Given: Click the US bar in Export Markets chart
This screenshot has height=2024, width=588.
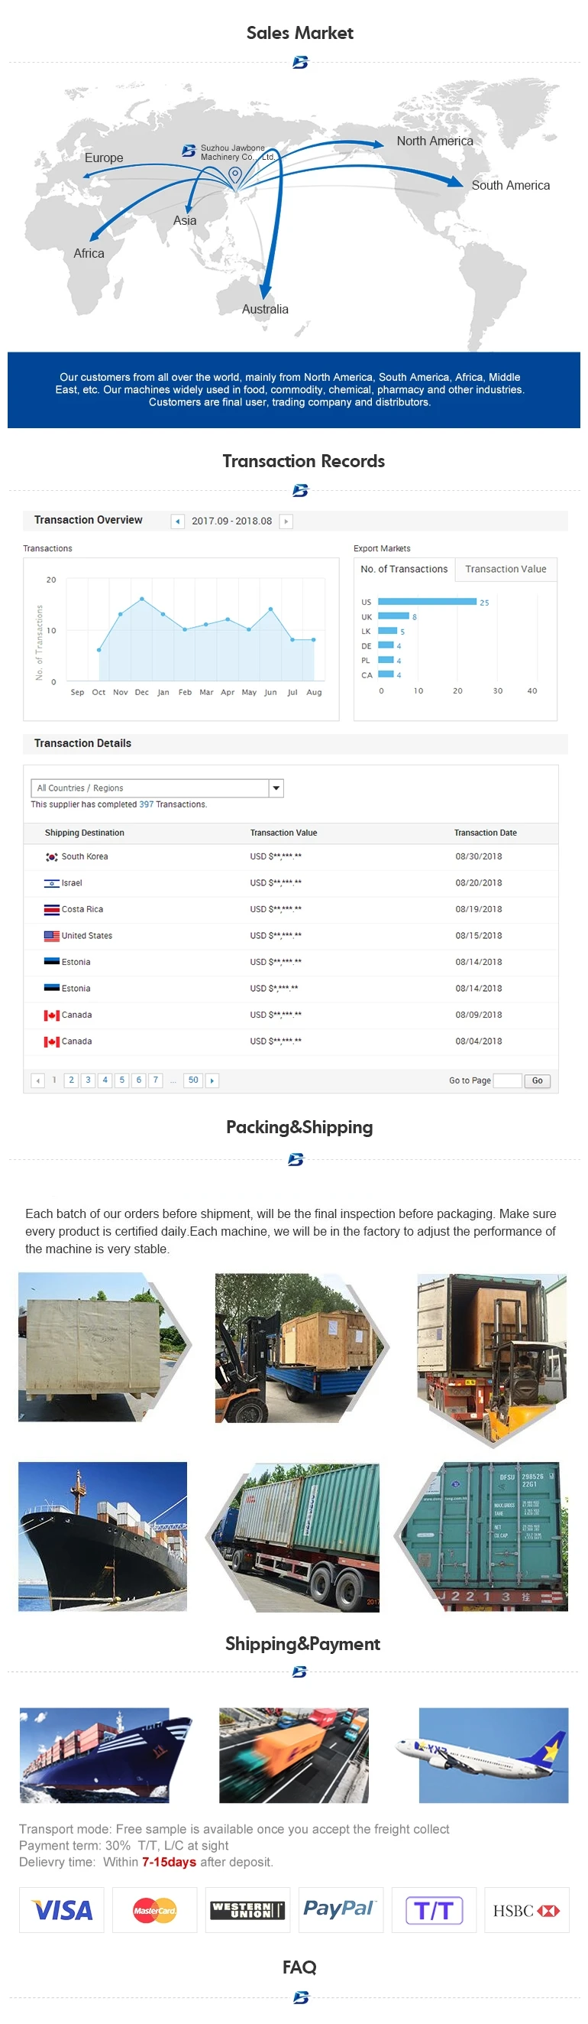Looking at the screenshot, I should pyautogui.click(x=426, y=602).
